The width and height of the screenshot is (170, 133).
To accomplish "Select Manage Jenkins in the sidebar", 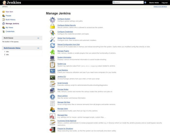I will point(12,24).
